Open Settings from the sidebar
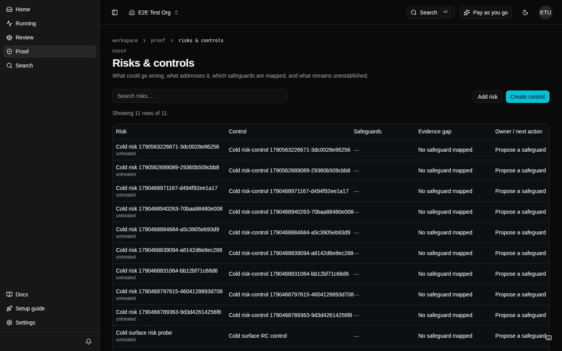This screenshot has width=562, height=351. pyautogui.click(x=50, y=323)
